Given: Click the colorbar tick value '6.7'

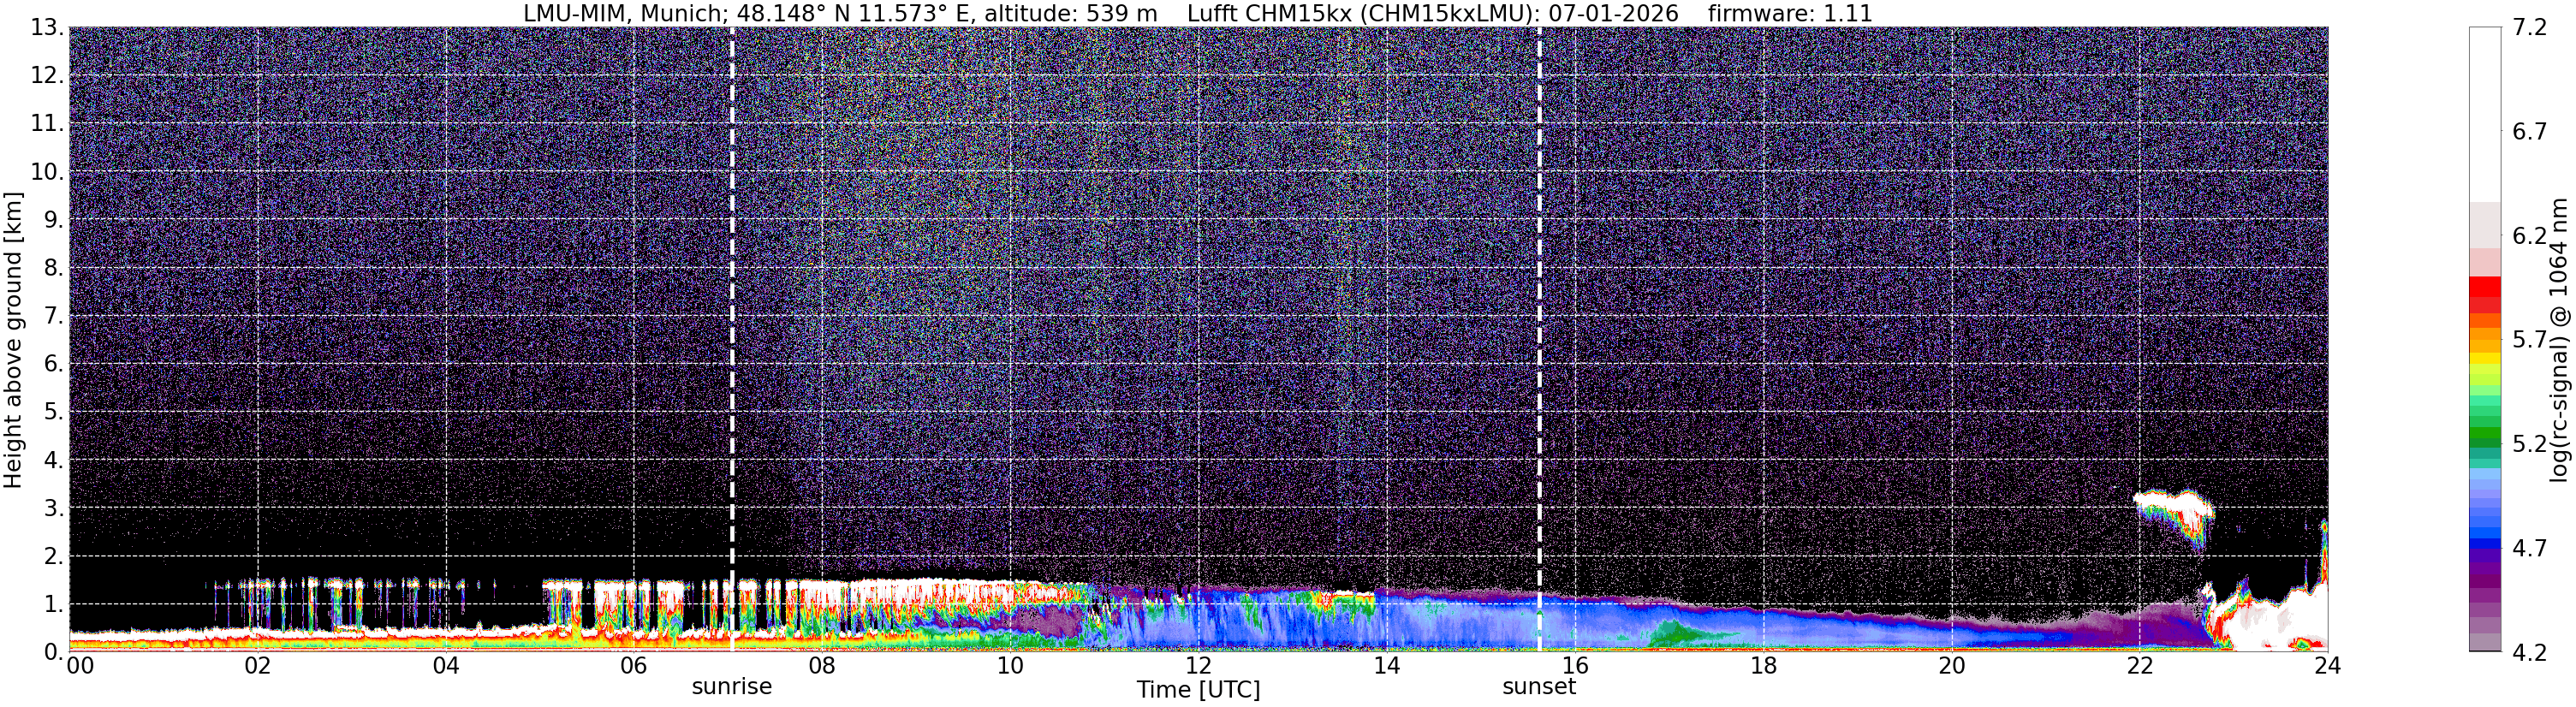Looking at the screenshot, I should coord(2530,131).
